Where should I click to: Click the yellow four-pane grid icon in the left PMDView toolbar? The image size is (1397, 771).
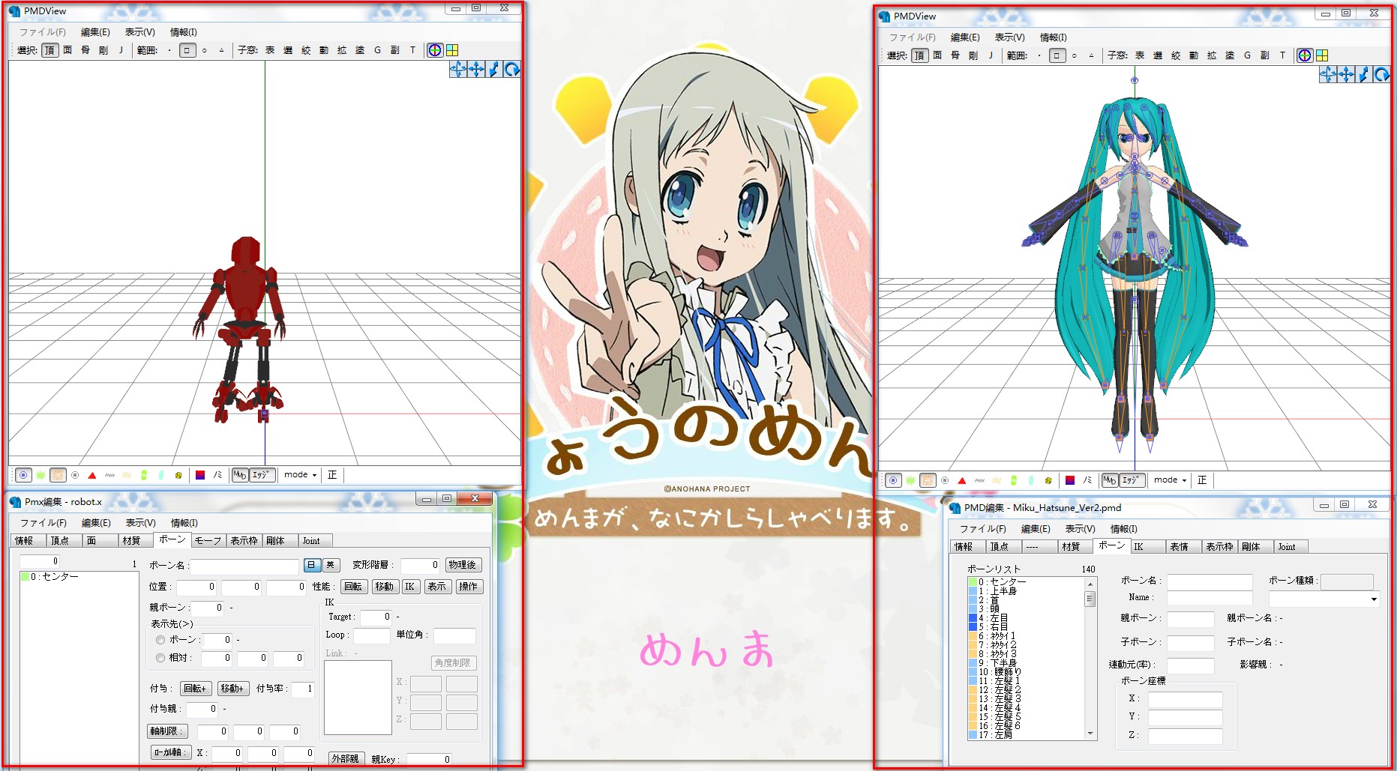(452, 50)
